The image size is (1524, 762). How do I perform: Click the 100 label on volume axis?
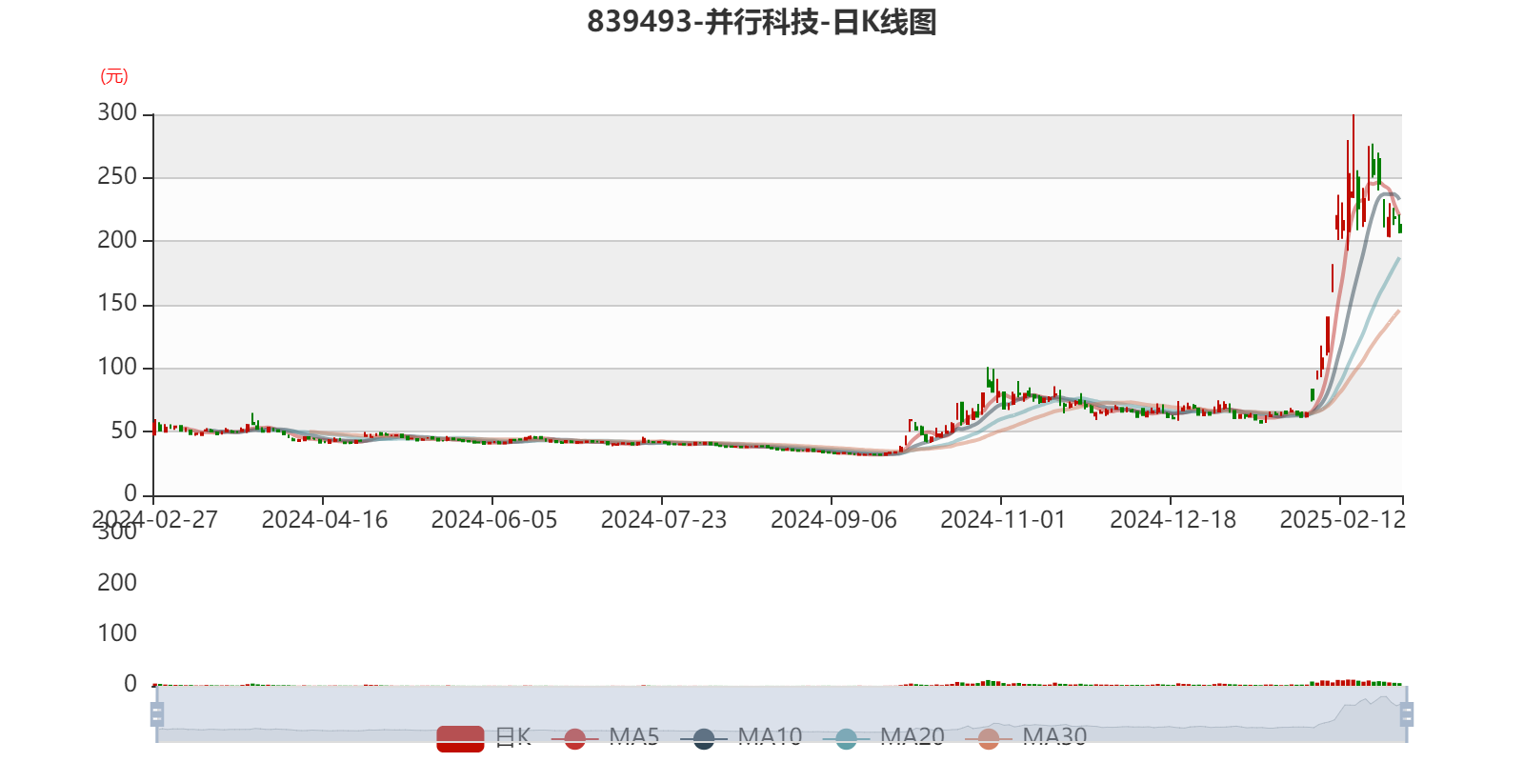(117, 633)
